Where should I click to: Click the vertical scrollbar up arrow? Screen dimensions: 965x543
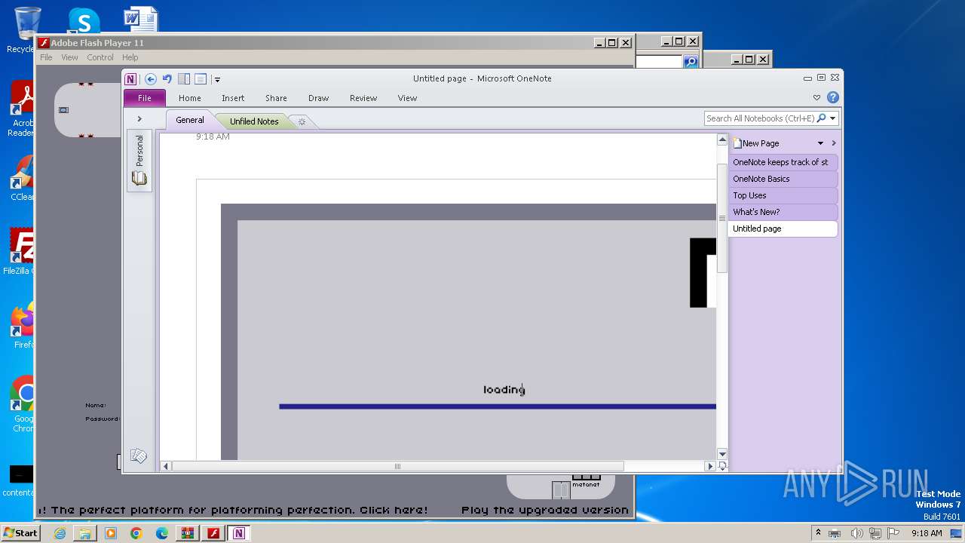722,140
